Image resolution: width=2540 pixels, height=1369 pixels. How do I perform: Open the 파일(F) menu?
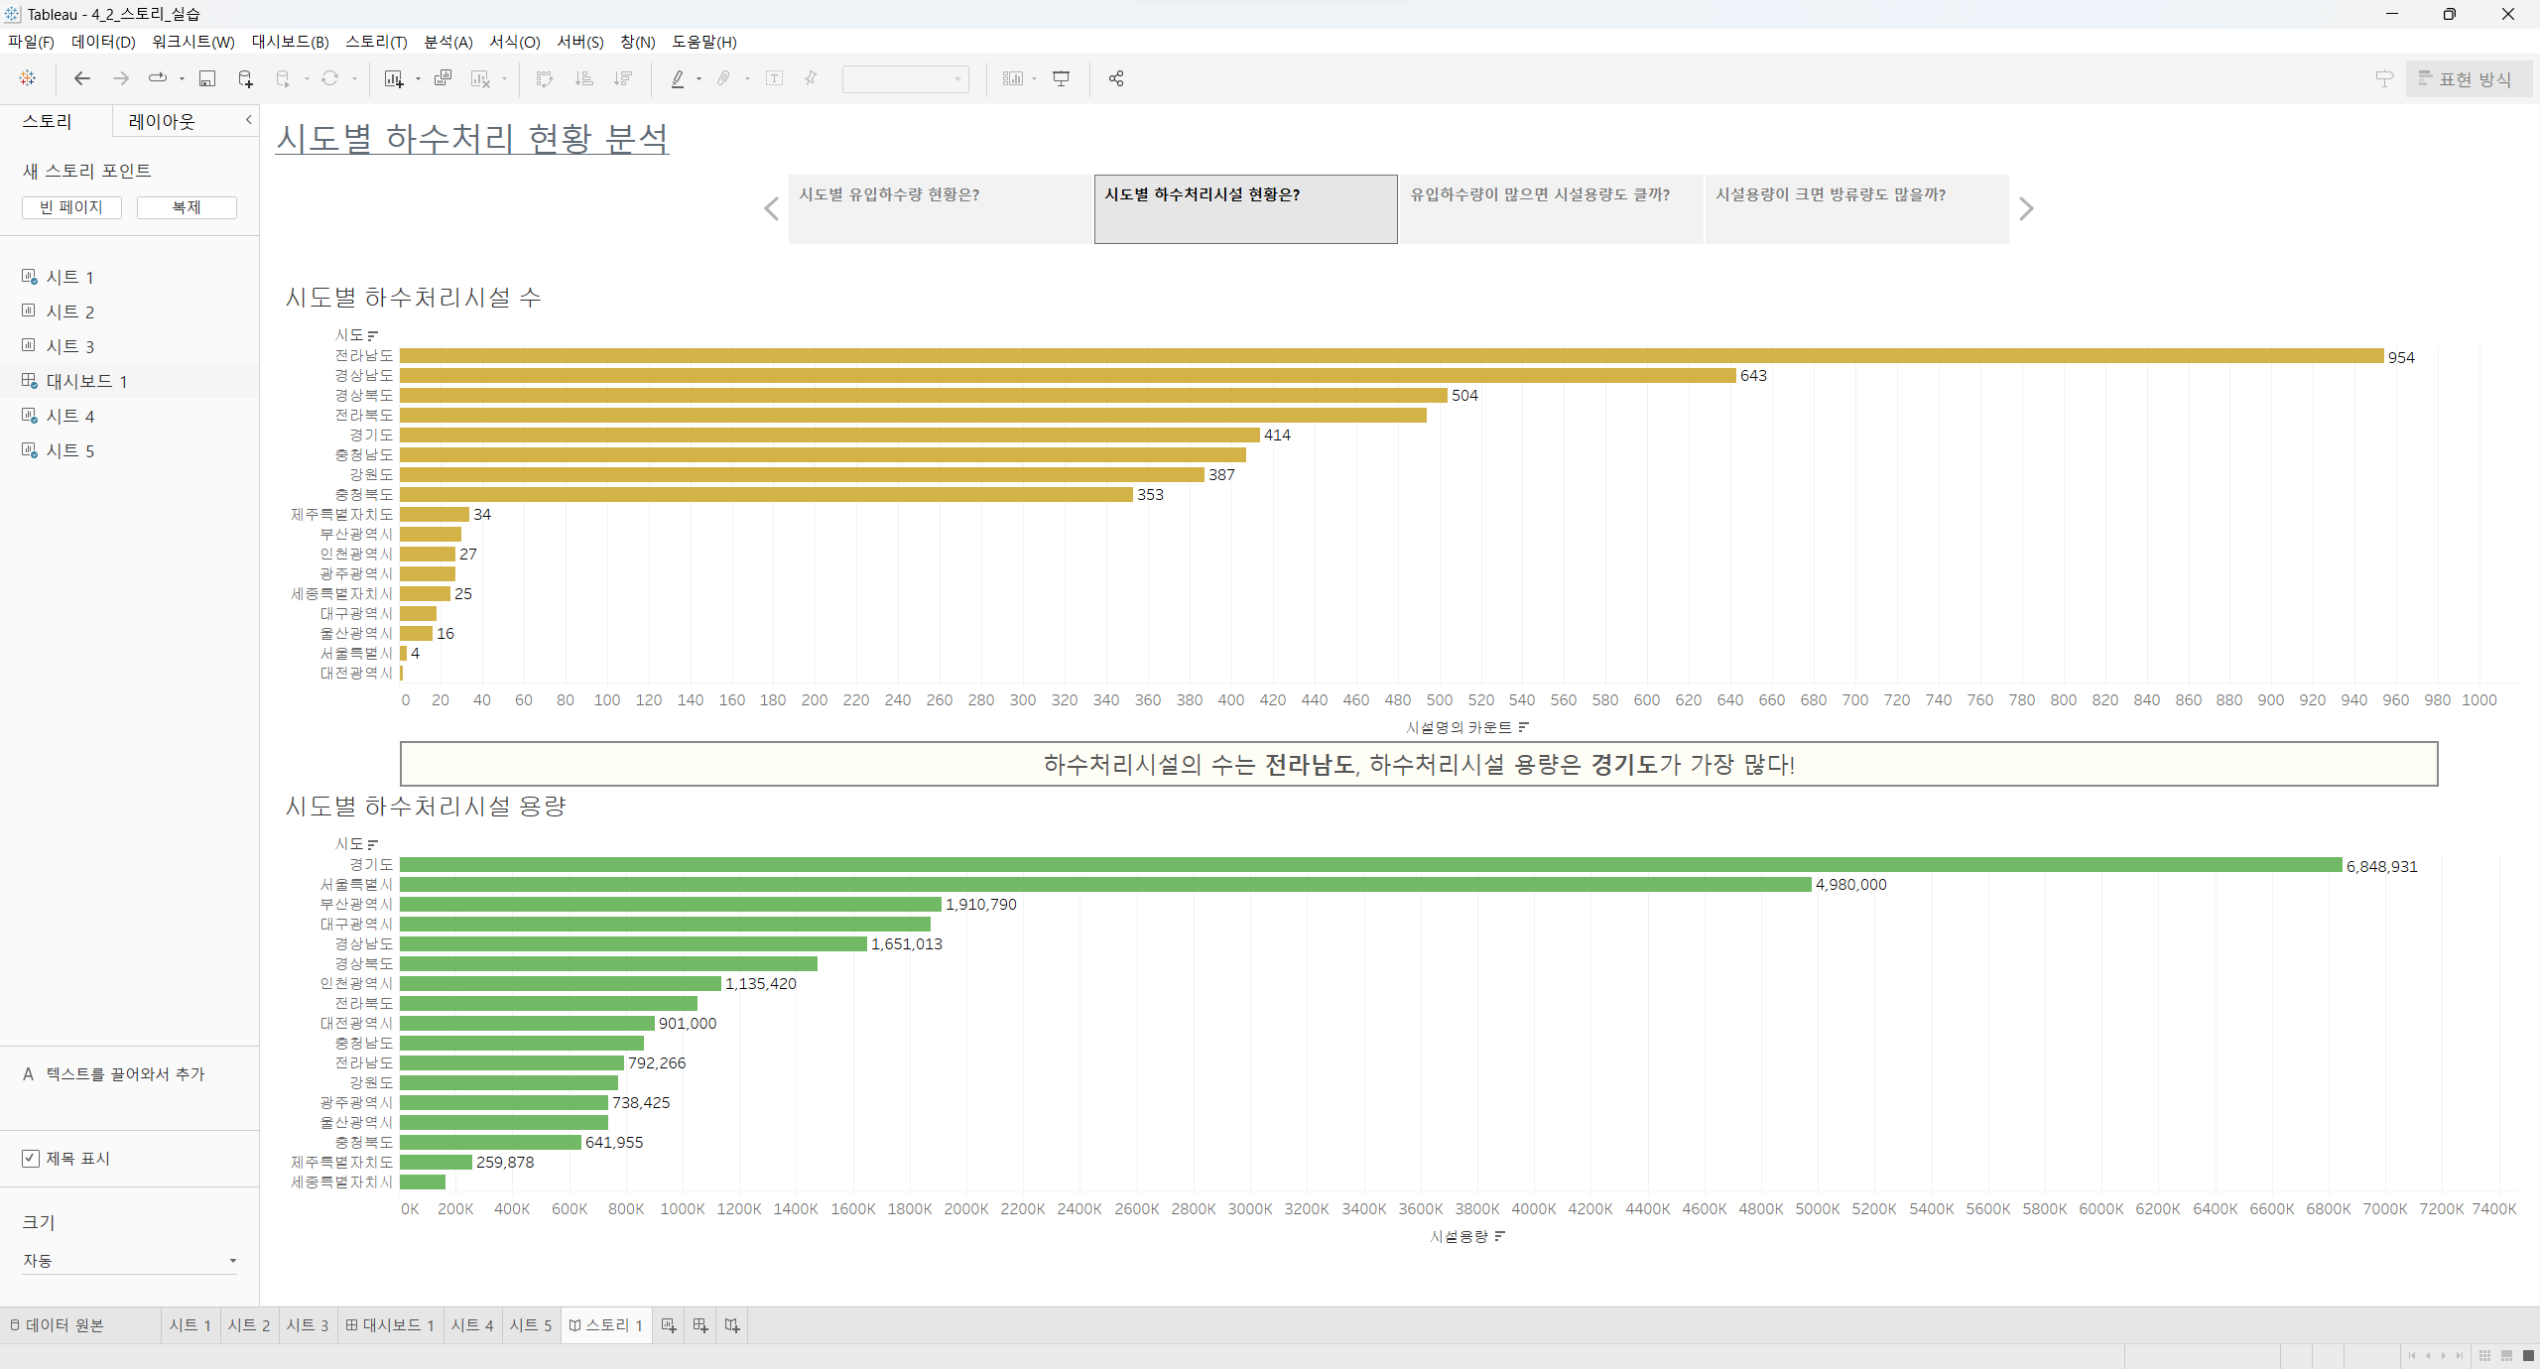tap(31, 42)
